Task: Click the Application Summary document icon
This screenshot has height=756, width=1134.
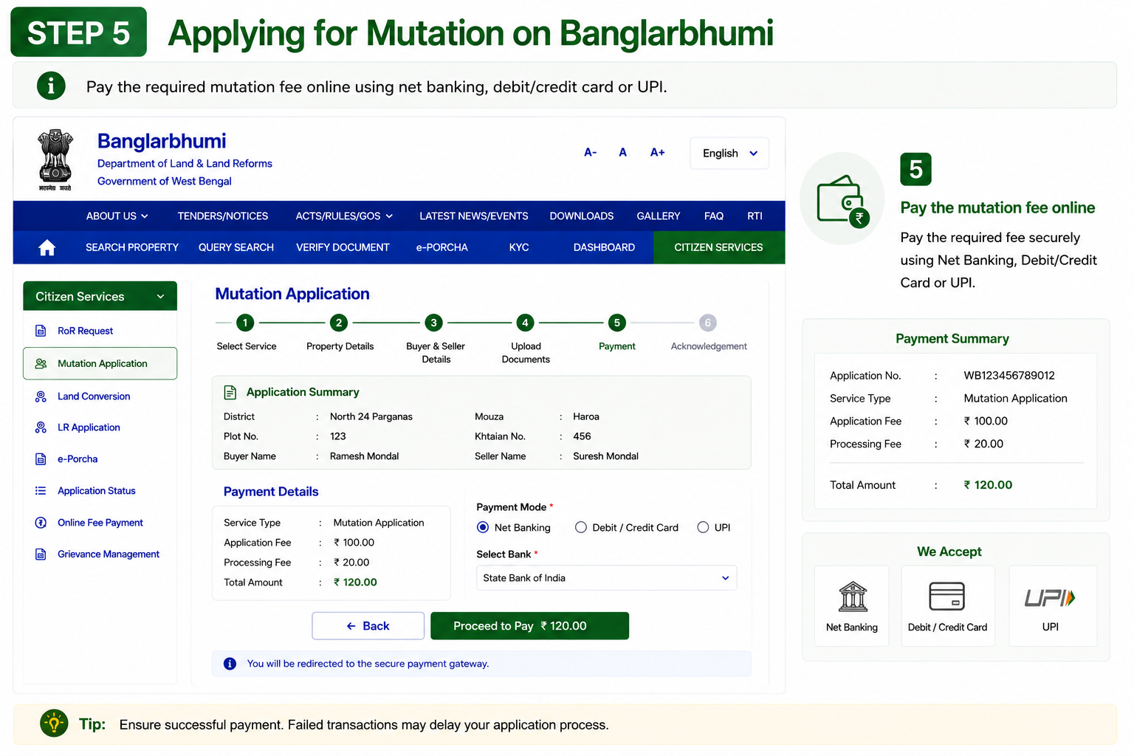Action: click(230, 392)
